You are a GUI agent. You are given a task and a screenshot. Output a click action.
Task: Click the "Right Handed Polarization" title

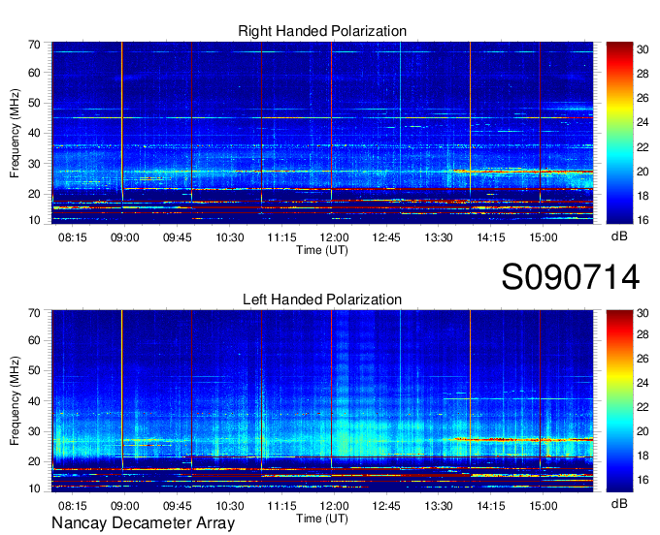[x=322, y=31]
